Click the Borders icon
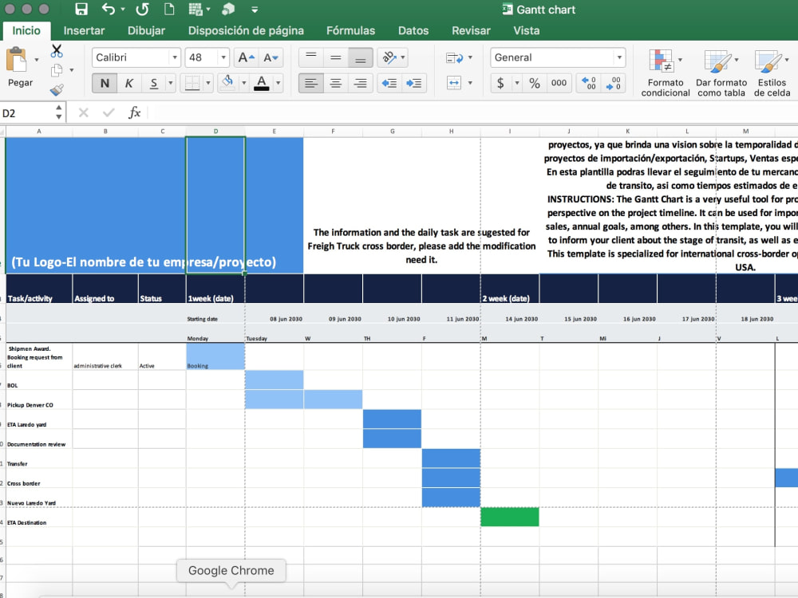This screenshot has width=798, height=598. 192,83
